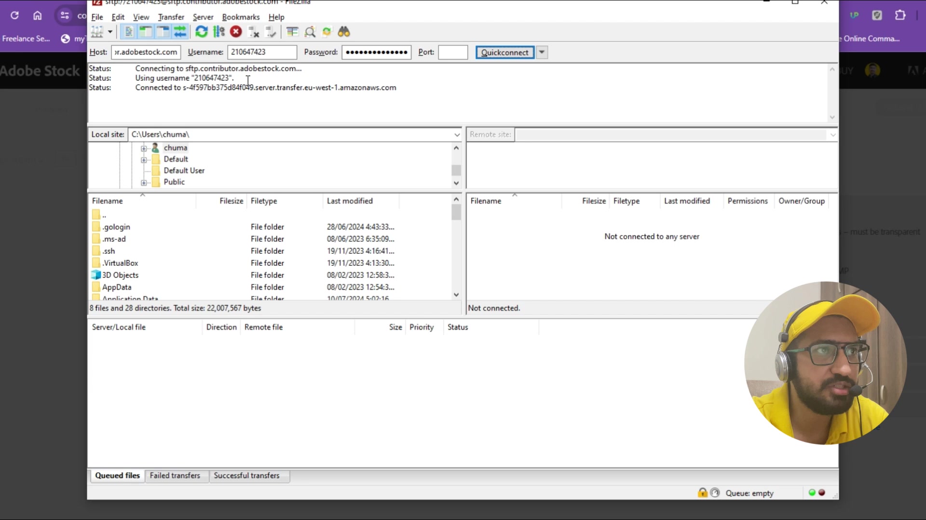The height and width of the screenshot is (520, 926).
Task: Open the Quickconnect history dropdown
Action: (542, 52)
